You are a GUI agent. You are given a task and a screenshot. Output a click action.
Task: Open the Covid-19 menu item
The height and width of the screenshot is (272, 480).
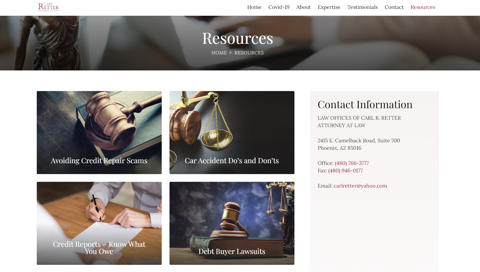[279, 7]
